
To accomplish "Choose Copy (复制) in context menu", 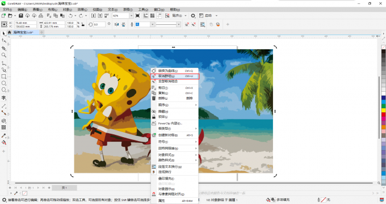I will point(175,93).
